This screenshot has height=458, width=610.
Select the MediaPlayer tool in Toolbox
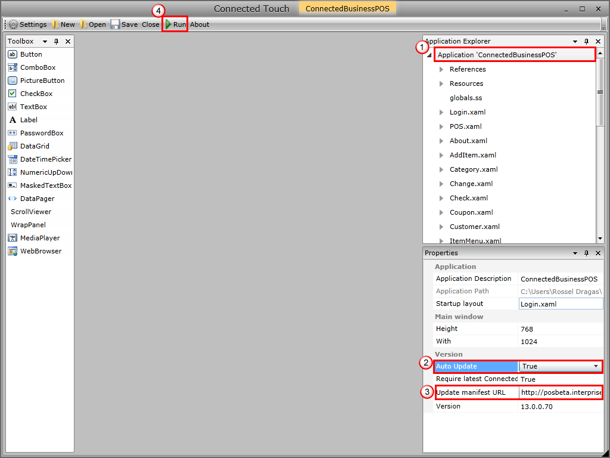tap(40, 238)
